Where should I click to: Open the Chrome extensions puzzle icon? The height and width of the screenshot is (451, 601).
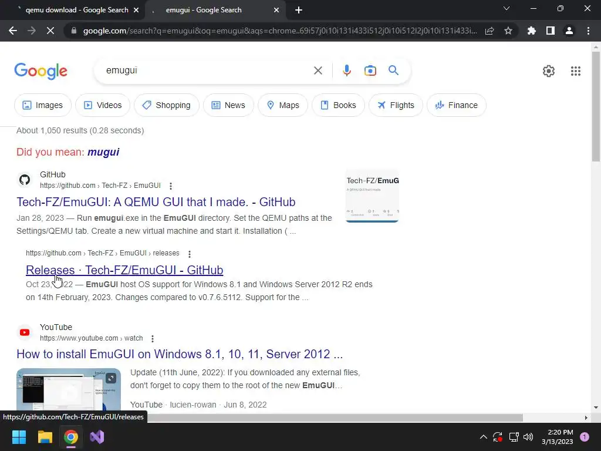pos(532,31)
